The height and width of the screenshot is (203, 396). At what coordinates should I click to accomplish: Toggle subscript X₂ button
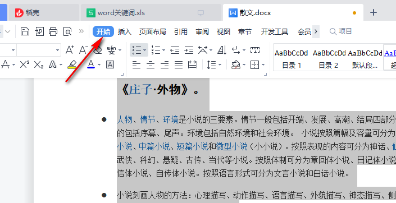39,65
